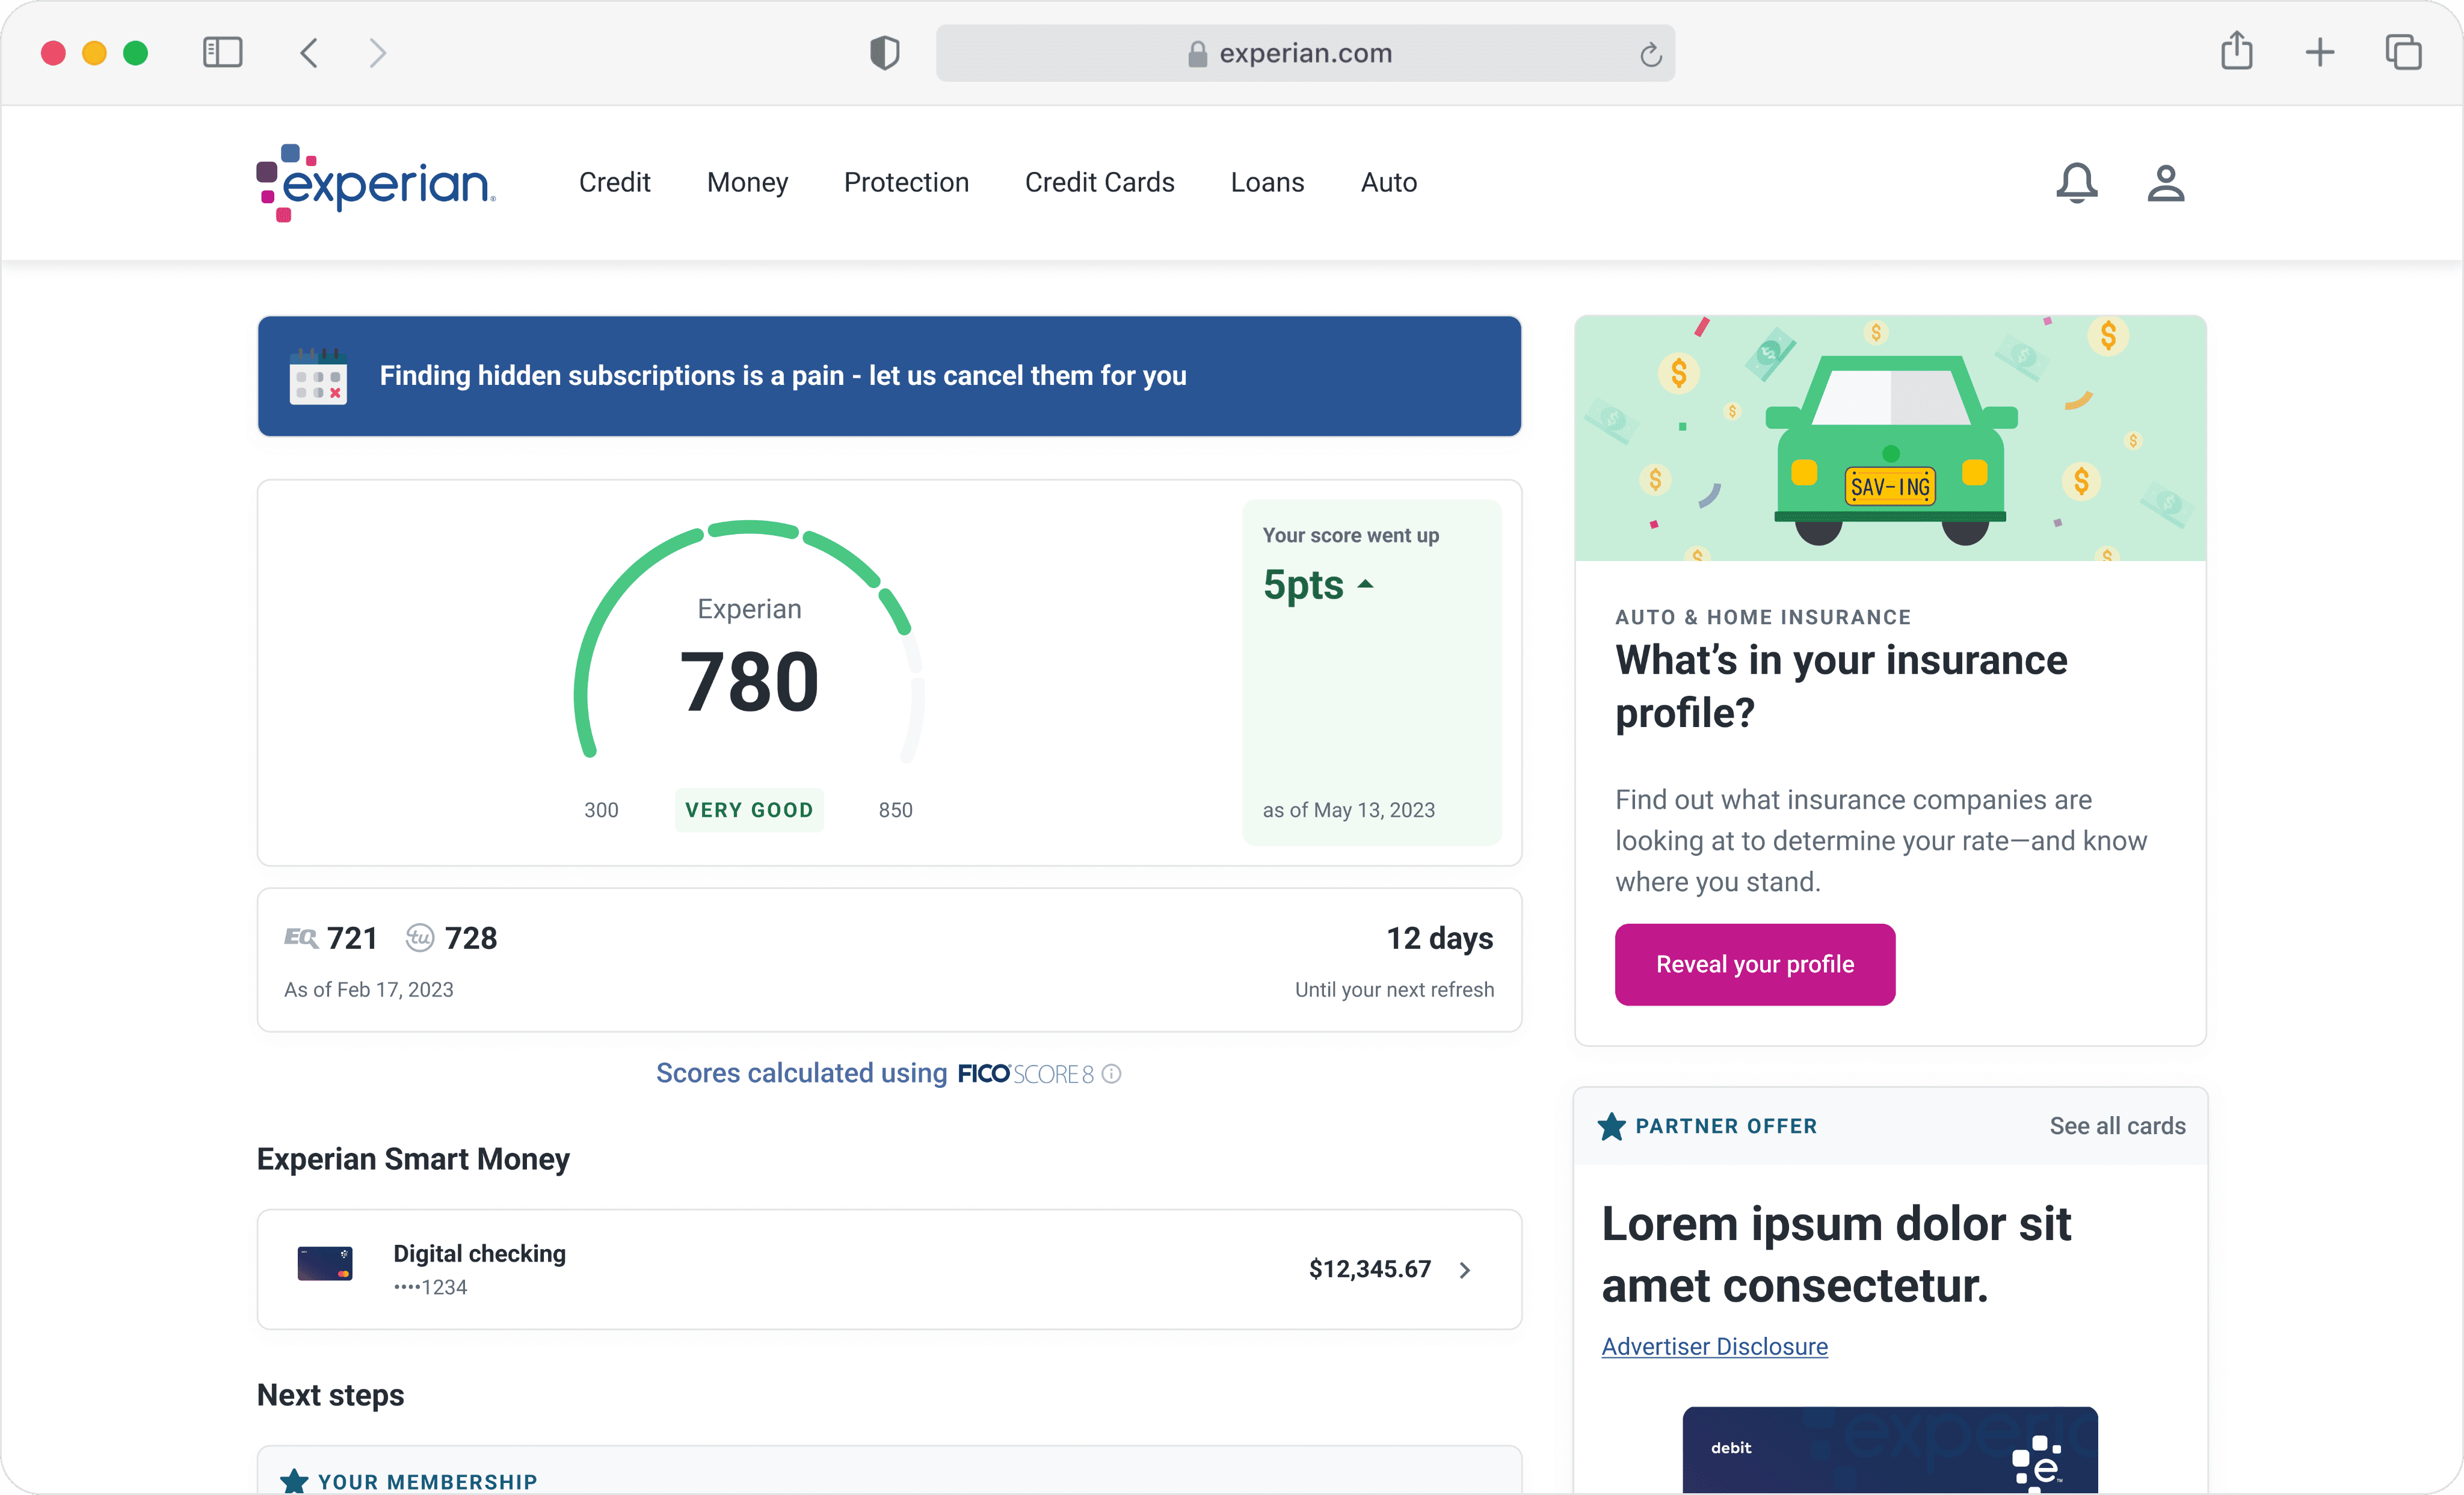
Task: Reload page using refresh icon
Action: pos(1650,54)
